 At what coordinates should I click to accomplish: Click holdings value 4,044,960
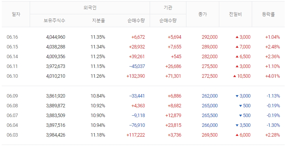click(x=56, y=37)
